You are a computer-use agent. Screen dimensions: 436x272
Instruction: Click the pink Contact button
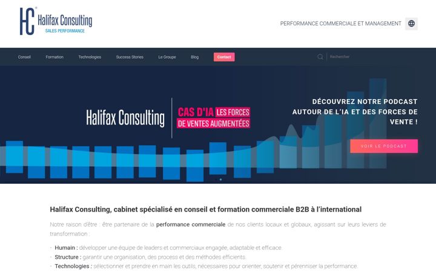pos(224,57)
